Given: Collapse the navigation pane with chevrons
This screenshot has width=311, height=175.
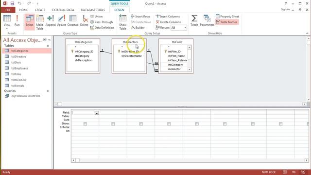Looking at the screenshot, I should point(50,40).
